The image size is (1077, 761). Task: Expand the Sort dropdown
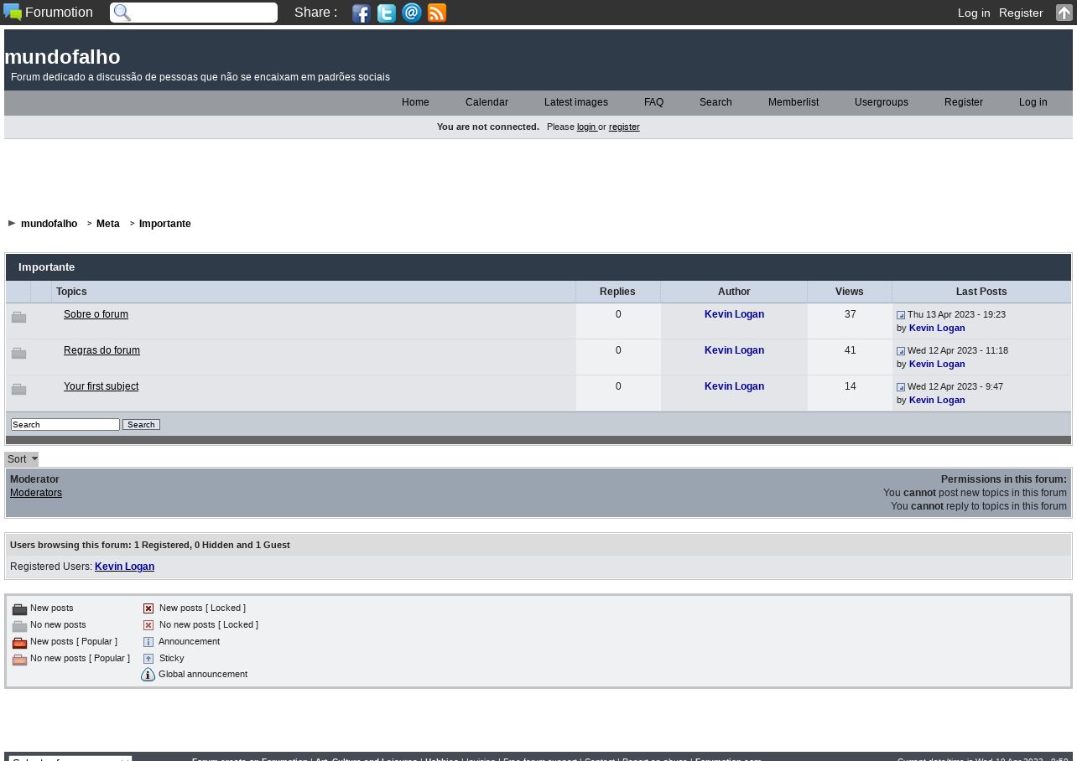pyautogui.click(x=22, y=459)
